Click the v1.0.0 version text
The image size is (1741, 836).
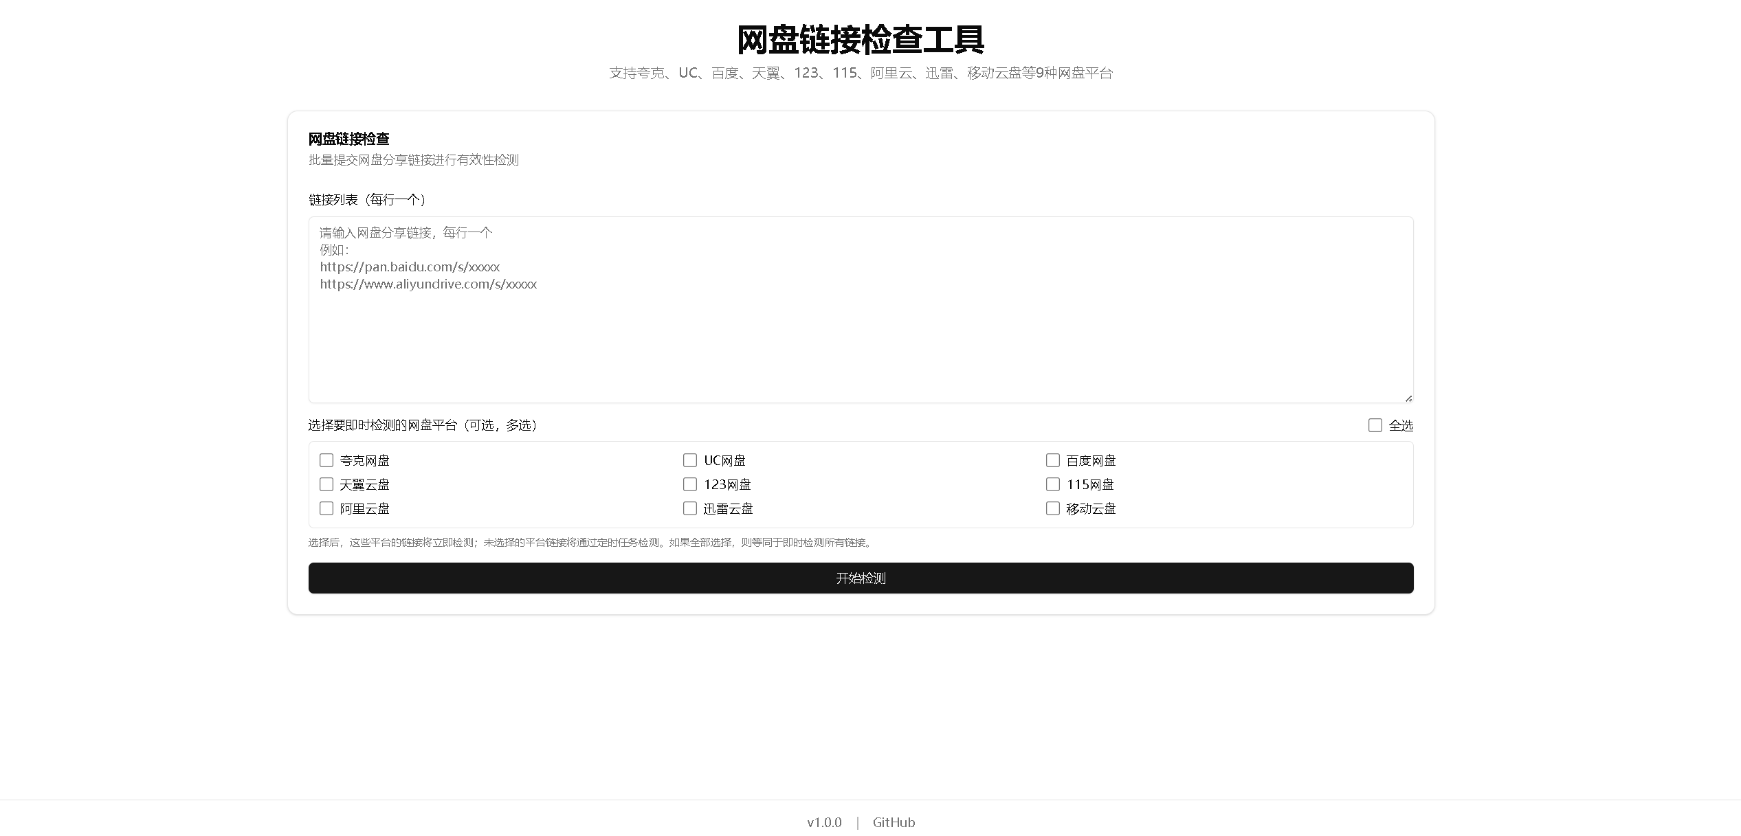(824, 822)
